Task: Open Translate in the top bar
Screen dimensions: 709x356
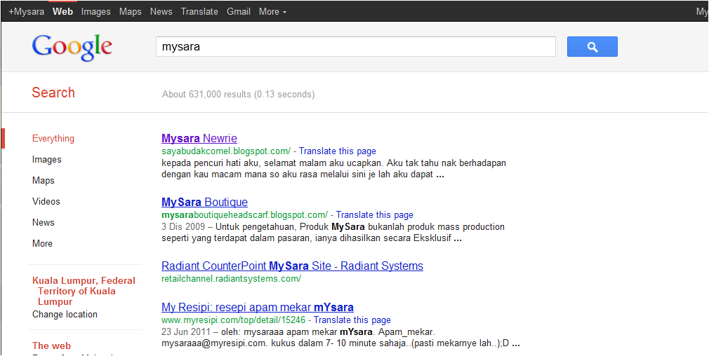Action: 199,12
